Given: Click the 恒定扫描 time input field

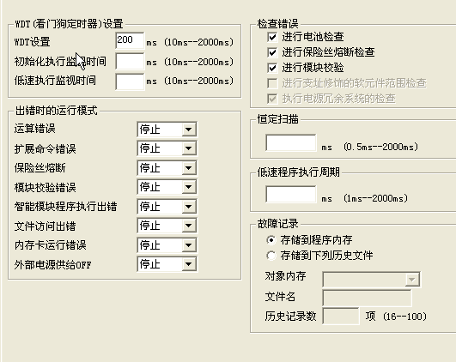Looking at the screenshot, I should [291, 142].
